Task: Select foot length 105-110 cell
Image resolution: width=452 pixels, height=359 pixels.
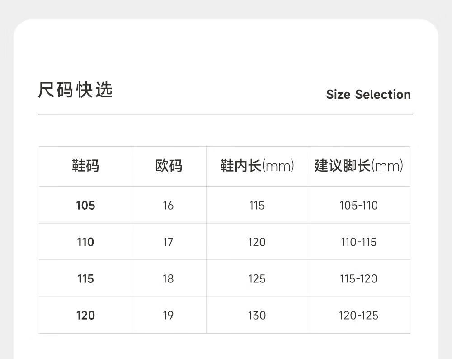Action: [358, 206]
